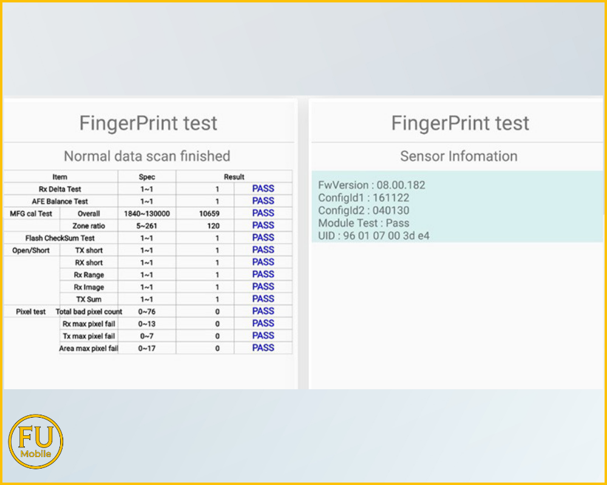Click the Zone ratio spec 5~261
The height and width of the screenshot is (485, 607).
click(147, 226)
